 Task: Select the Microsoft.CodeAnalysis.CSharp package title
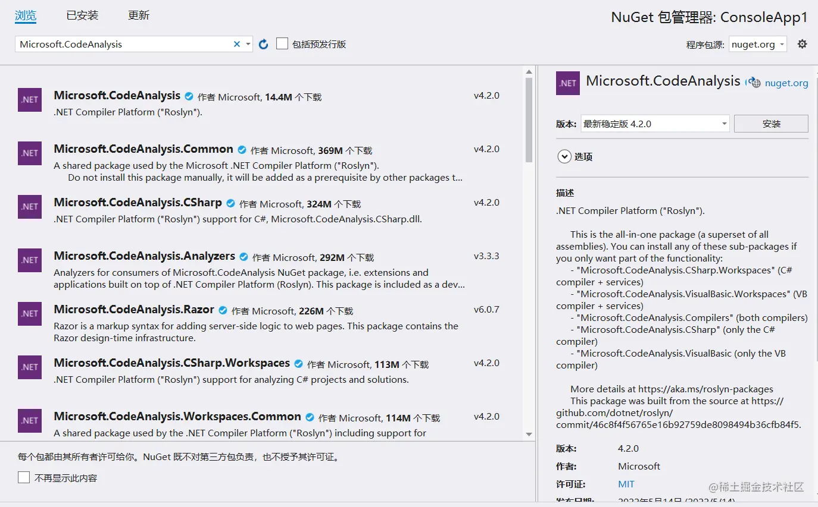coord(138,203)
